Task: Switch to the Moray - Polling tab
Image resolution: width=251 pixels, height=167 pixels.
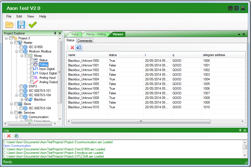Action: tap(96, 34)
